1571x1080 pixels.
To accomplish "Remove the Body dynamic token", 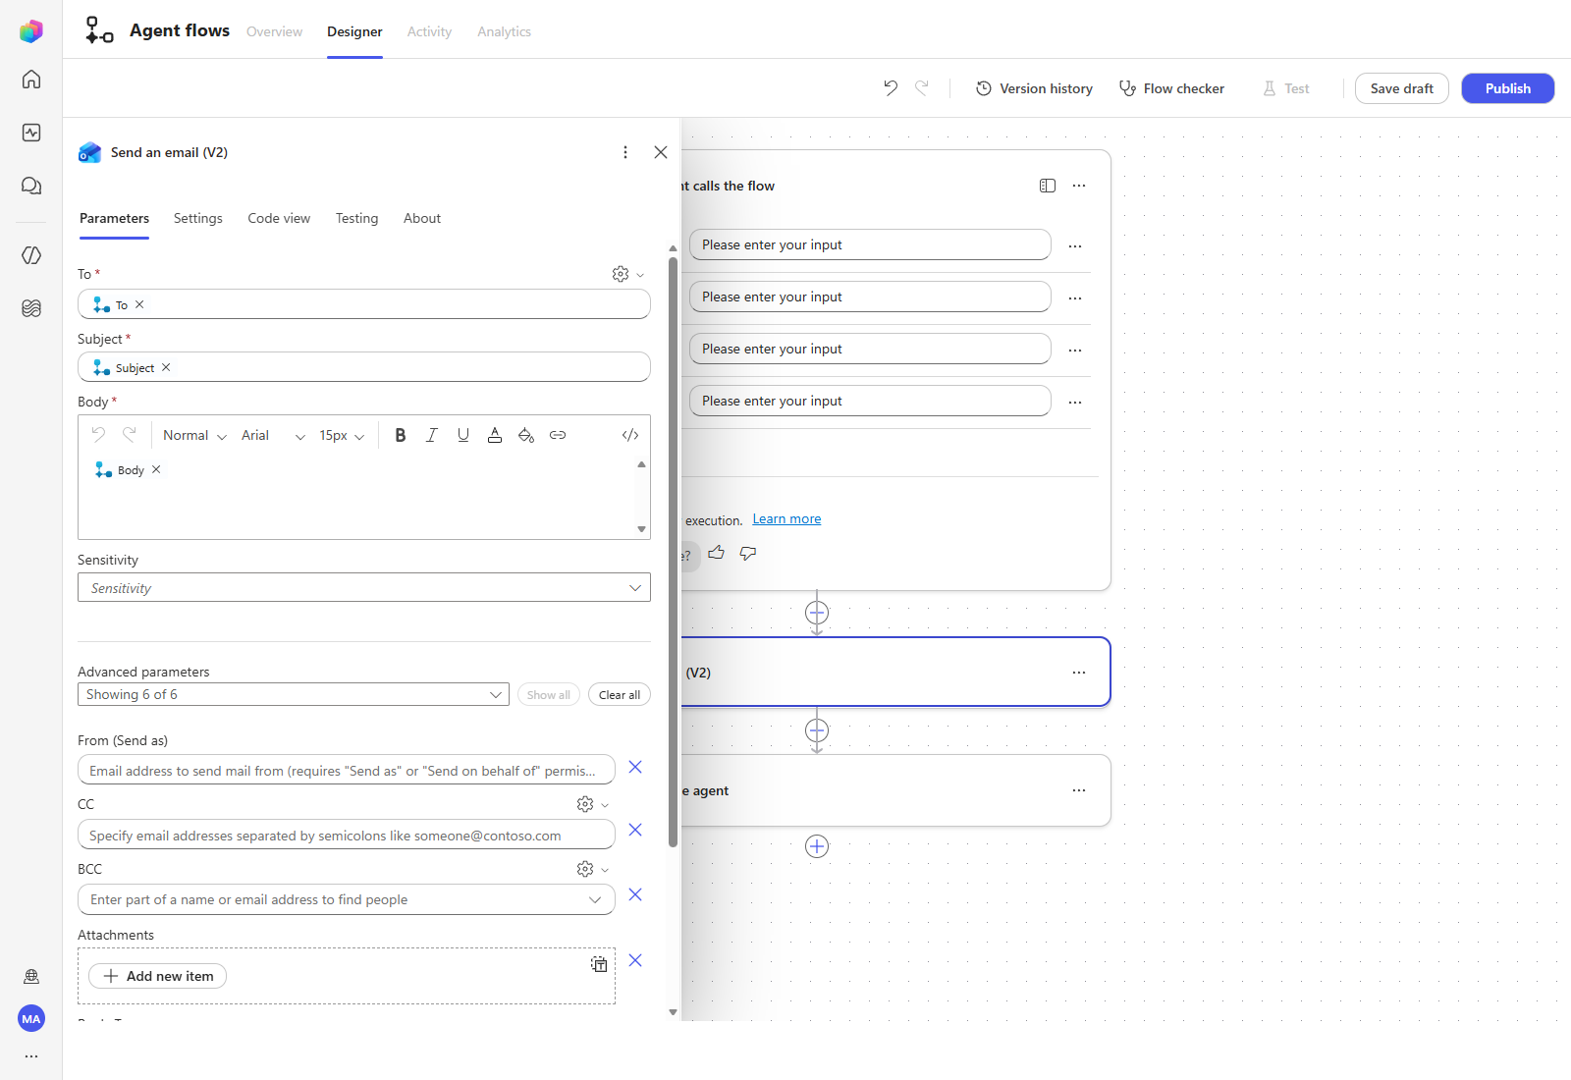I will point(156,469).
